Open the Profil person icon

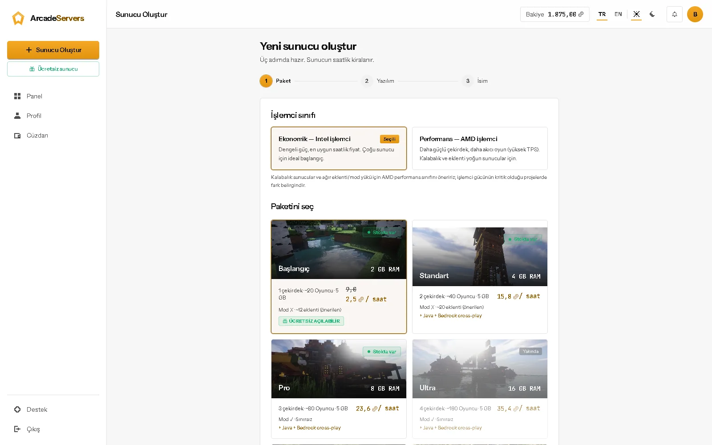pos(17,116)
